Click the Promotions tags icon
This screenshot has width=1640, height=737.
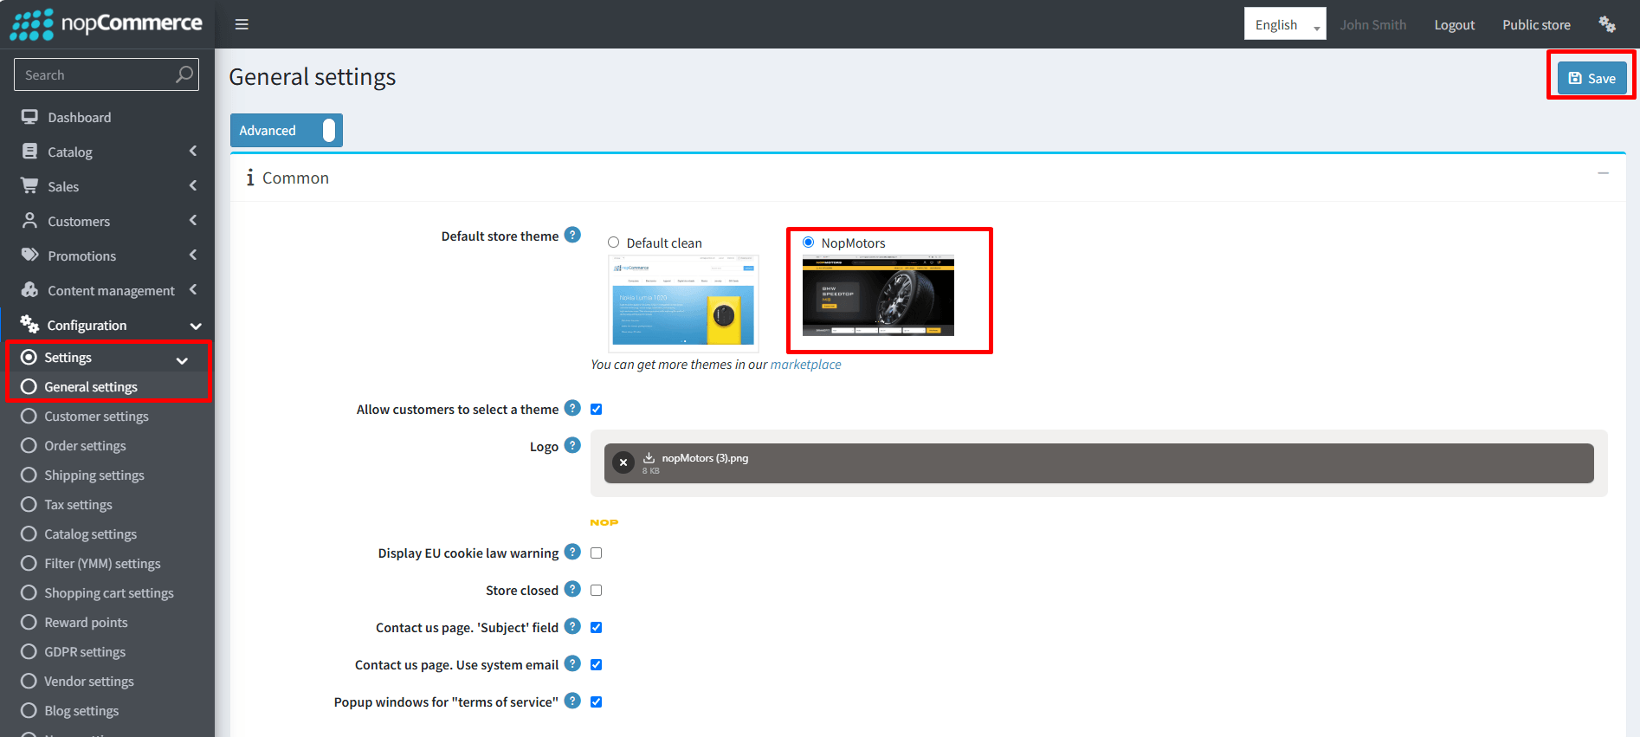(x=30, y=255)
